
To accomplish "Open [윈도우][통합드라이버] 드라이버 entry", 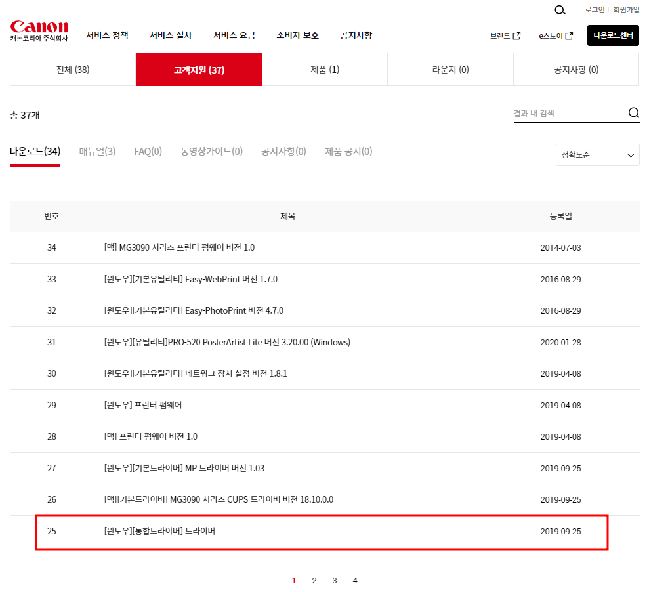I will point(159,531).
